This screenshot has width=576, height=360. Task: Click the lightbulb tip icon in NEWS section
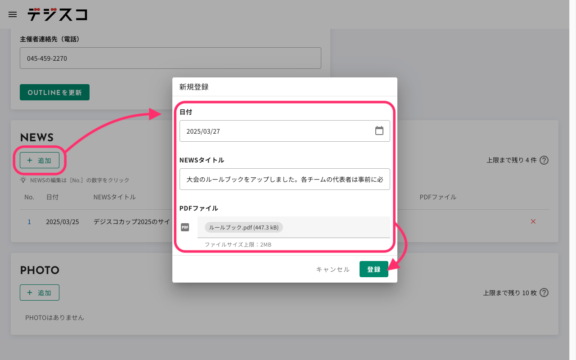pyautogui.click(x=22, y=180)
